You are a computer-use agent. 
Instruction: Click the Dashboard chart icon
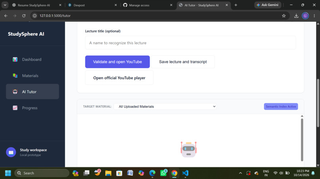pos(15,60)
